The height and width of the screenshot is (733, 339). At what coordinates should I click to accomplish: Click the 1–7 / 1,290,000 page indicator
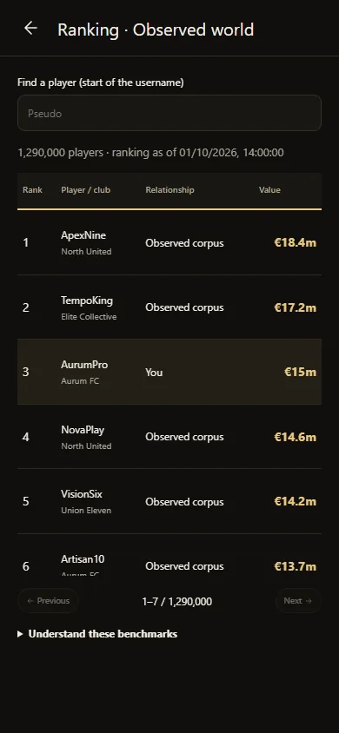176,601
